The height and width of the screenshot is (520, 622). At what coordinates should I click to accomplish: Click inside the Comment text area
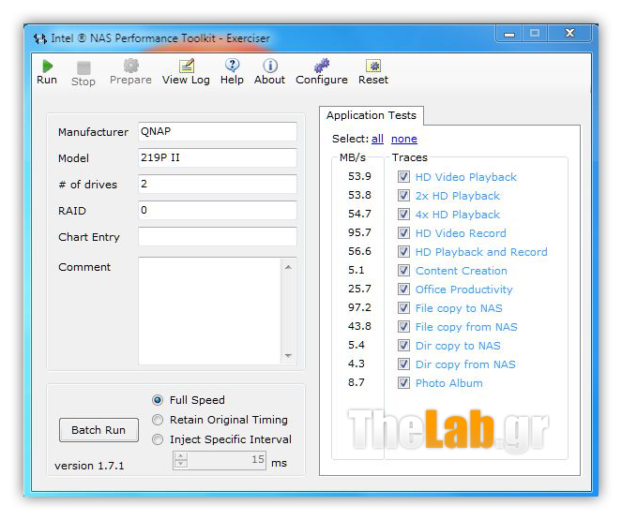tap(209, 311)
